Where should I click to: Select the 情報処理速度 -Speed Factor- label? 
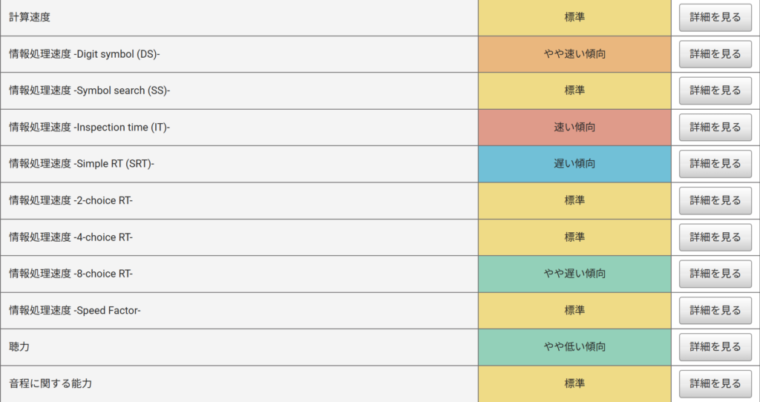[75, 311]
